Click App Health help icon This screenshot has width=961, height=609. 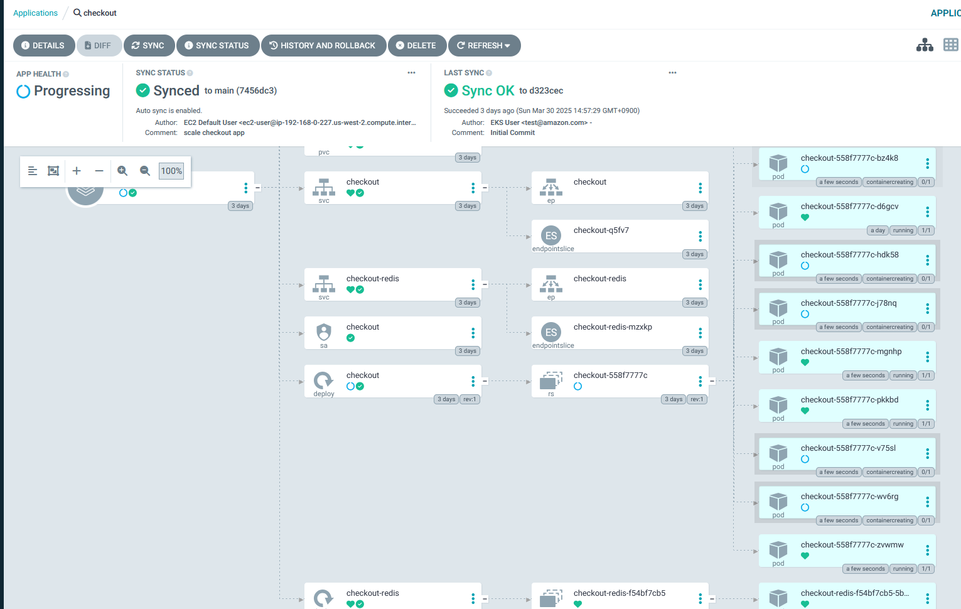(66, 74)
